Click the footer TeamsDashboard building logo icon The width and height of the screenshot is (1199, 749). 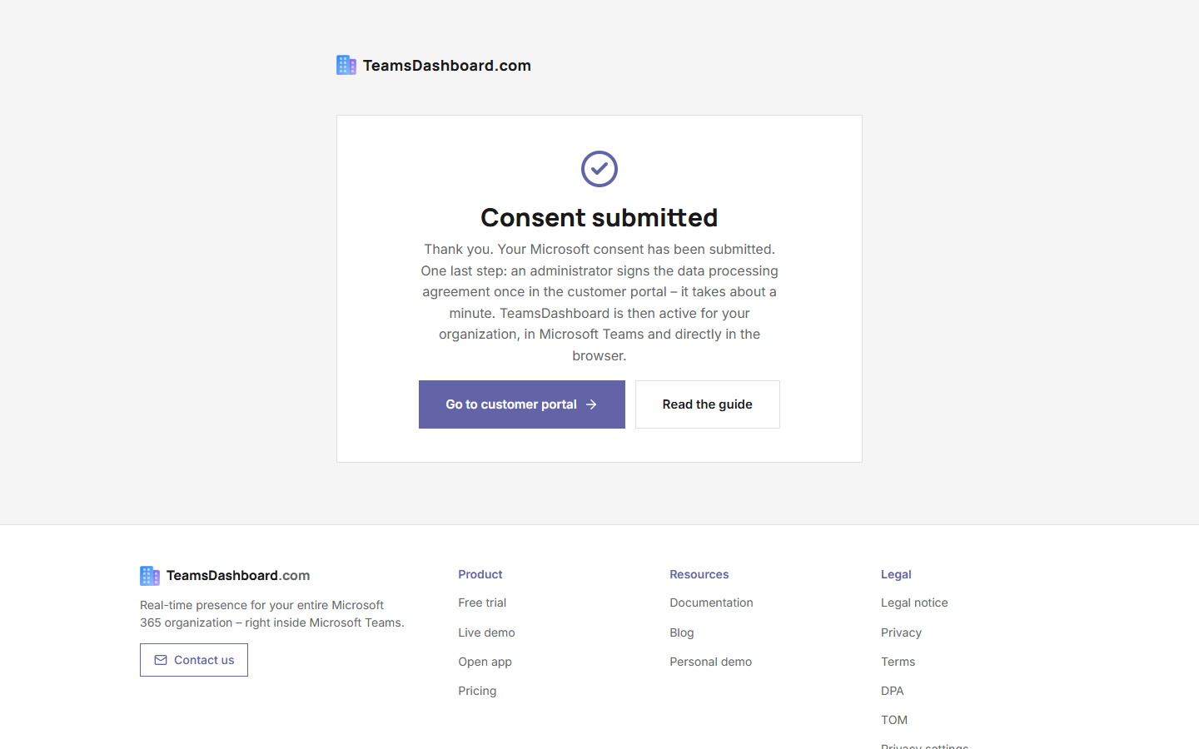pyautogui.click(x=150, y=575)
